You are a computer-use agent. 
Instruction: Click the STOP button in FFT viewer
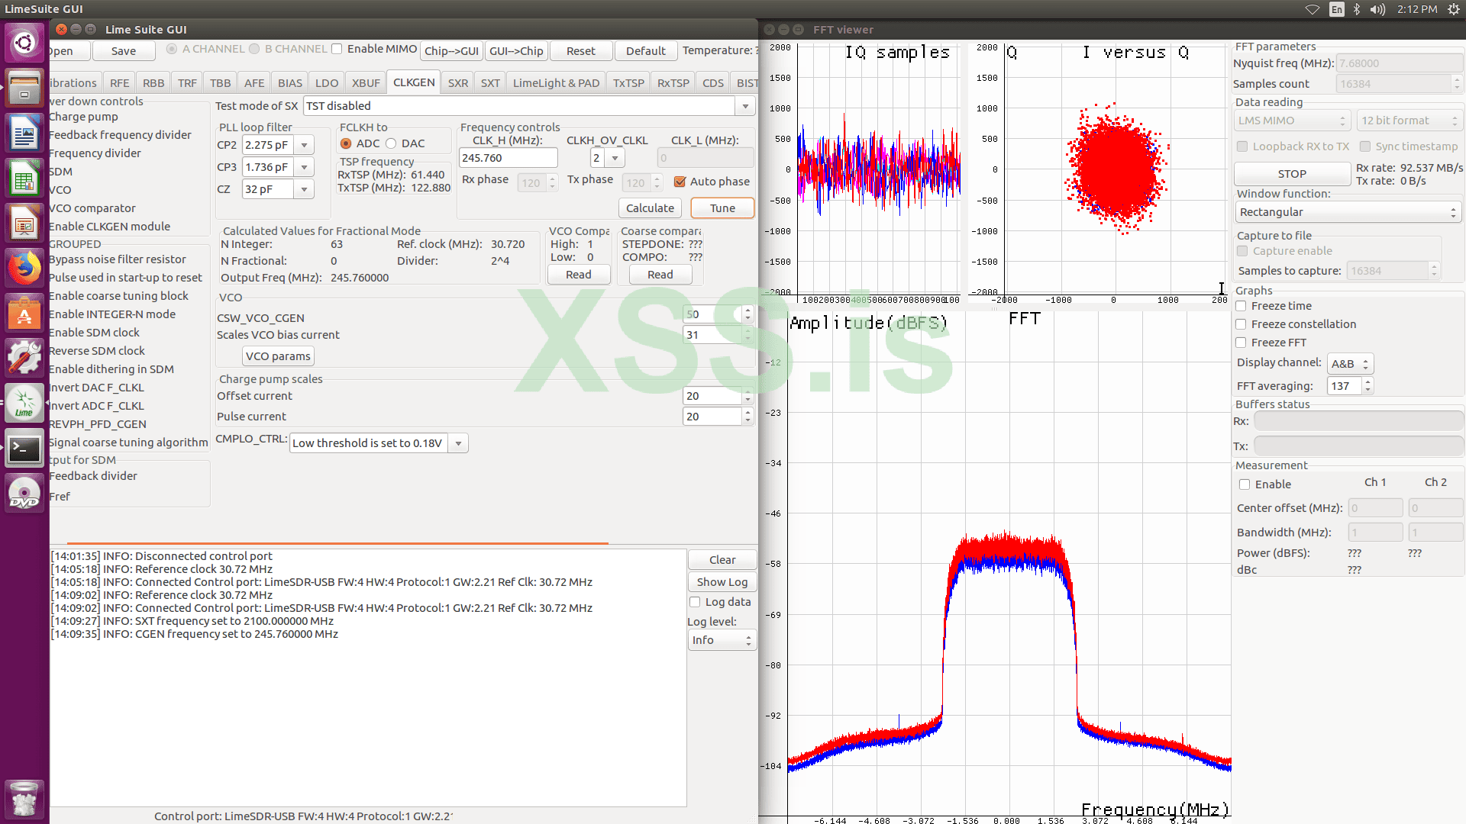coord(1292,174)
